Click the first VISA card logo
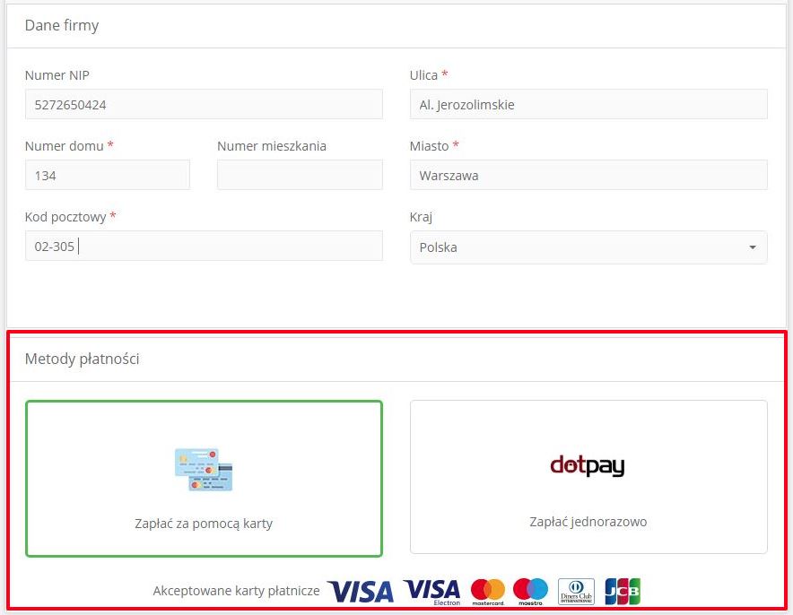 pyautogui.click(x=361, y=592)
